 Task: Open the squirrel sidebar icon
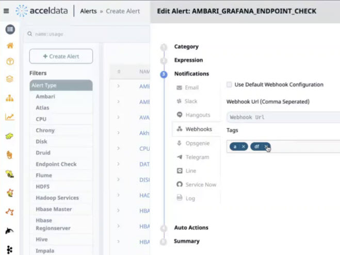9,155
